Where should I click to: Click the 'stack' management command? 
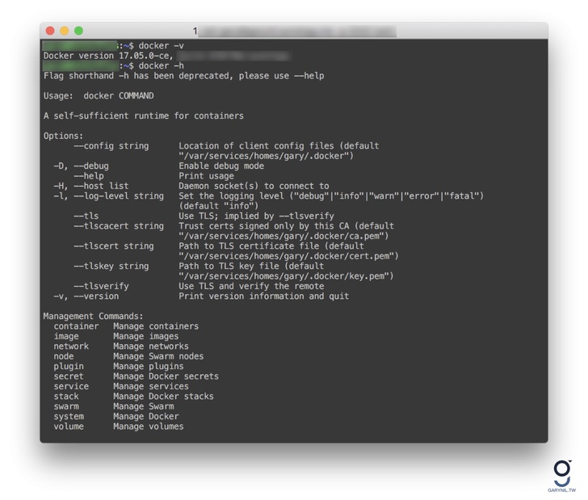click(x=66, y=397)
